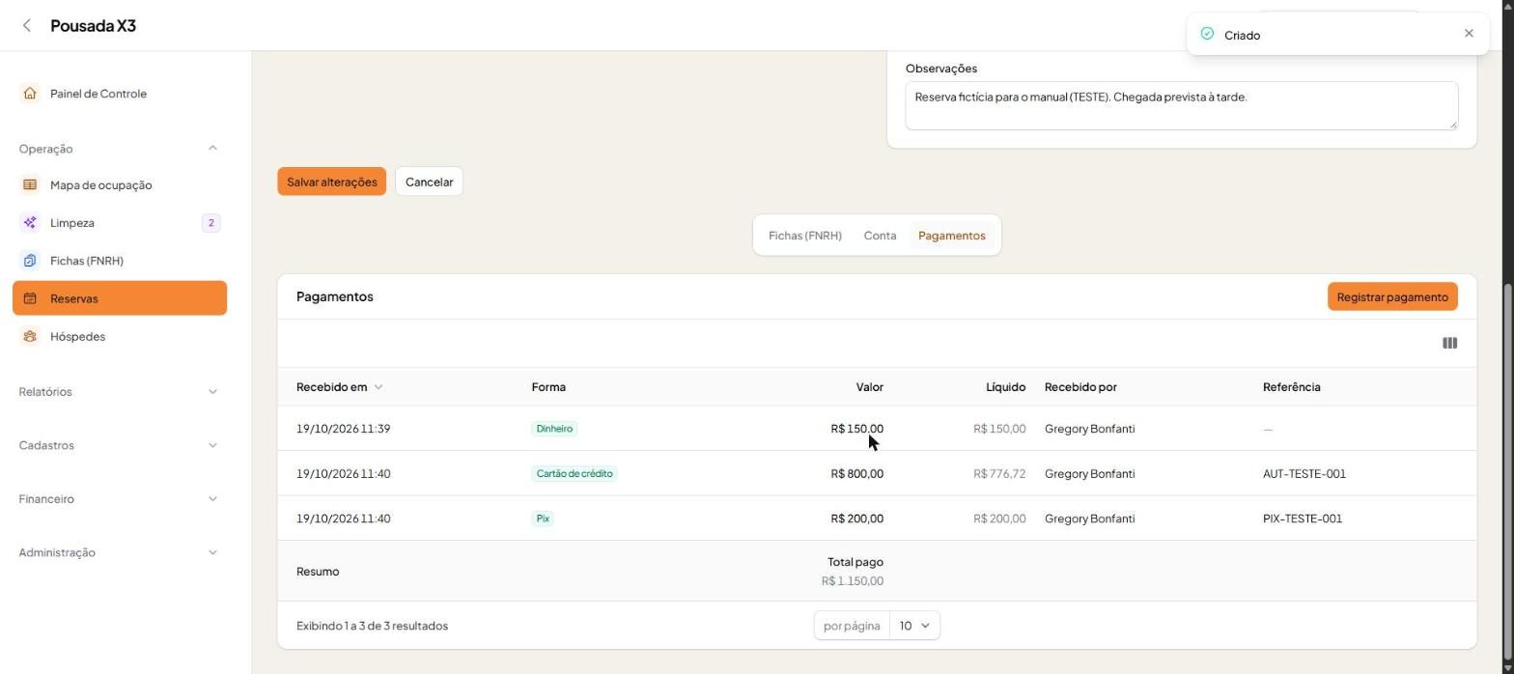
Task: Click reference AUT-TESTE-001
Action: coord(1304,474)
